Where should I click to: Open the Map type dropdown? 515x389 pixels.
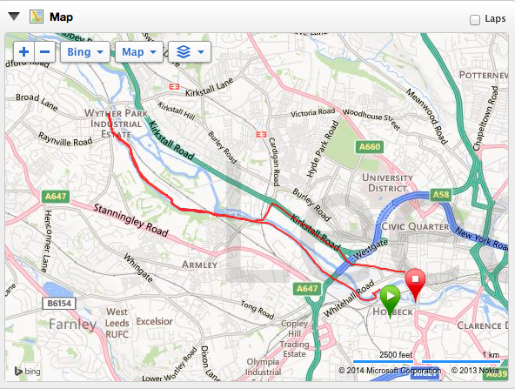(x=139, y=52)
